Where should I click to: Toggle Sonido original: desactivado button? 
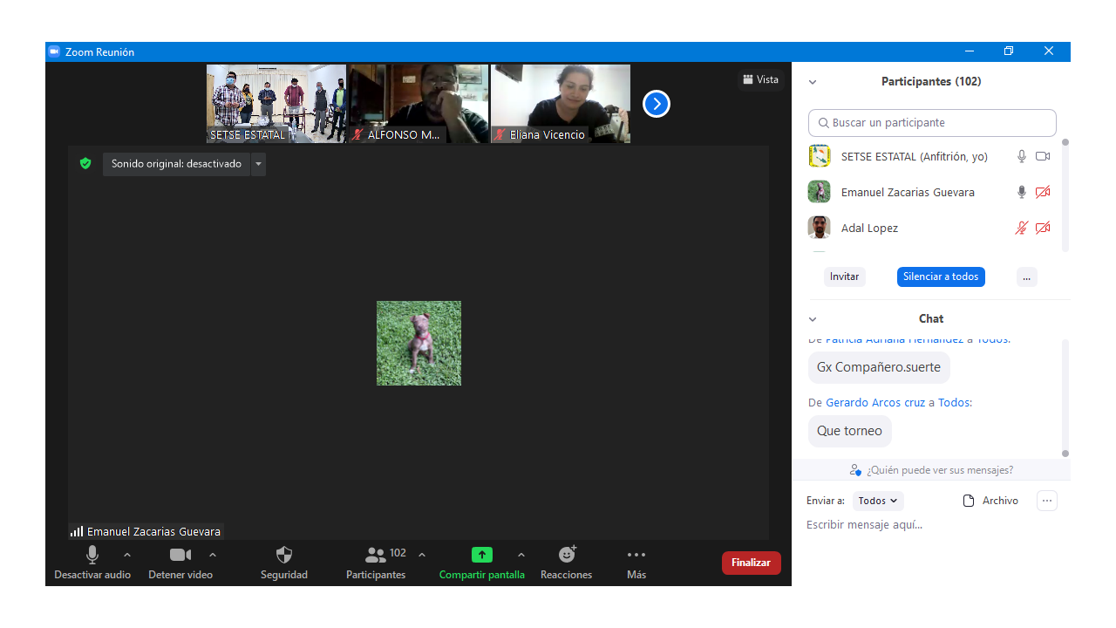point(176,164)
